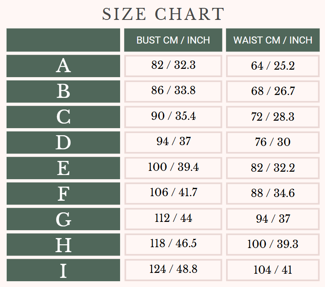Click the size H row label
The image size is (325, 287).
click(63, 245)
